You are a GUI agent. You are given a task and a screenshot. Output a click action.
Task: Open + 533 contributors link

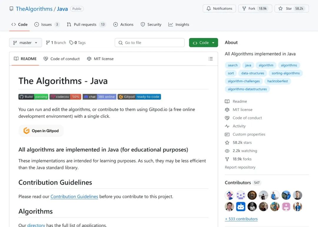click(241, 219)
